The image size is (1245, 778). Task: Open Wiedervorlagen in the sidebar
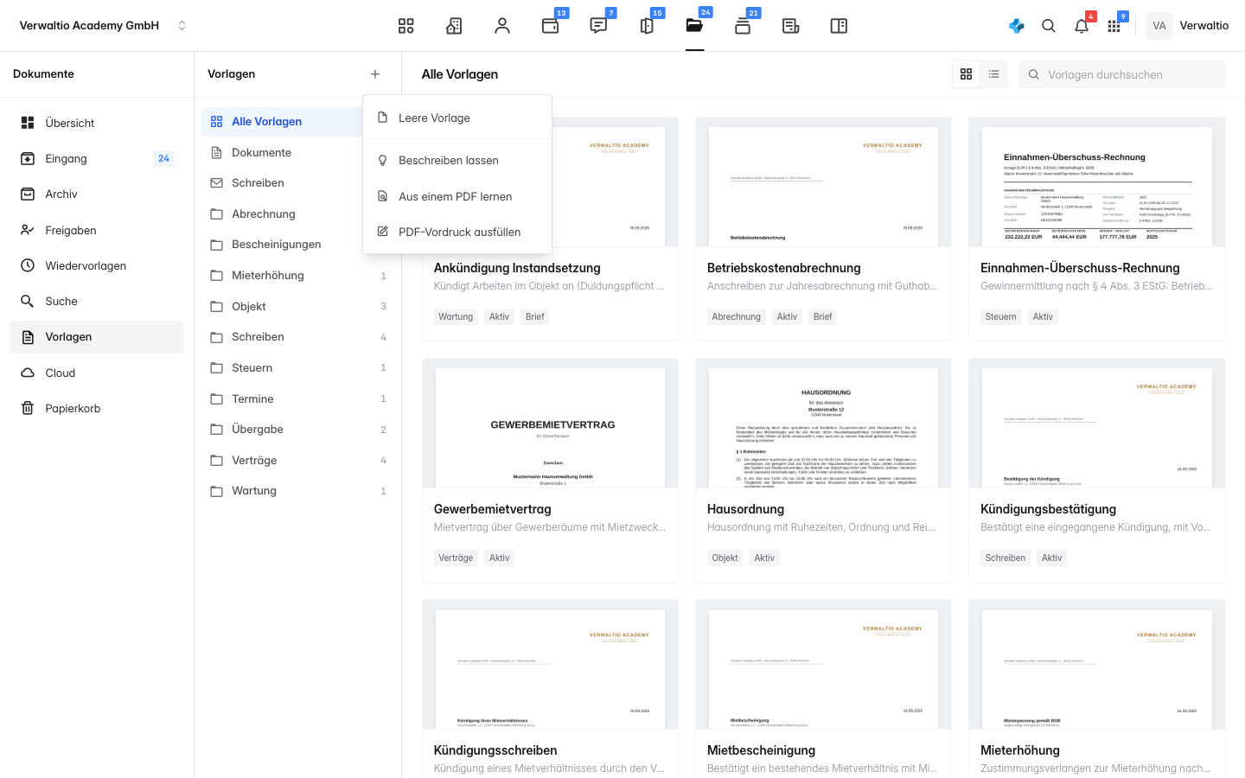tap(97, 265)
